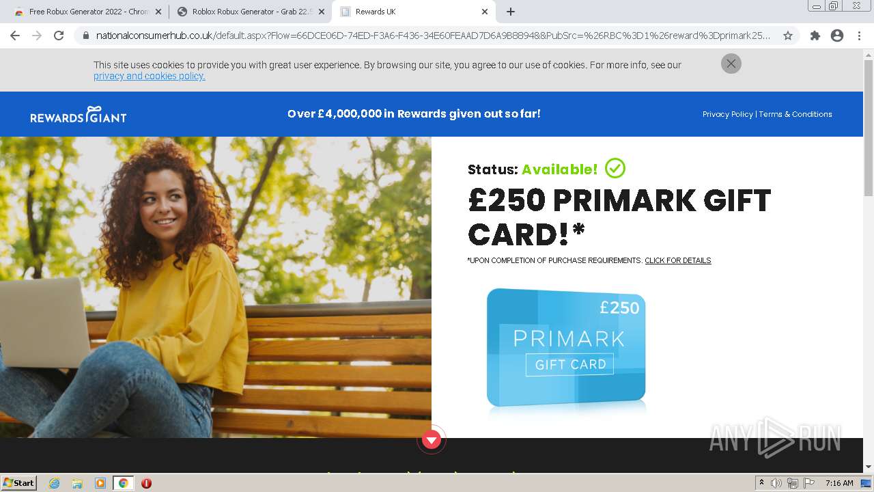874x492 pixels.
Task: Open a new tab with plus button
Action: pos(511,12)
